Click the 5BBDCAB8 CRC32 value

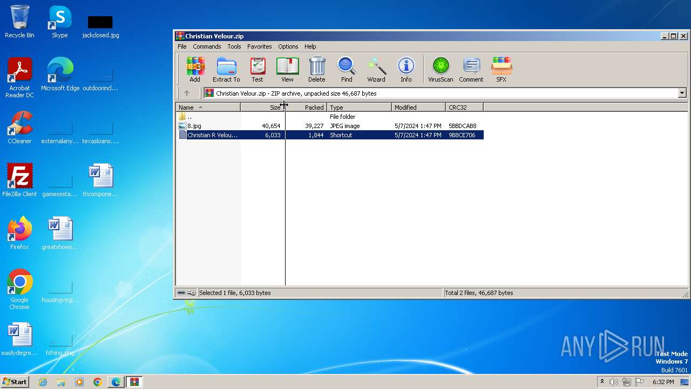click(463, 126)
